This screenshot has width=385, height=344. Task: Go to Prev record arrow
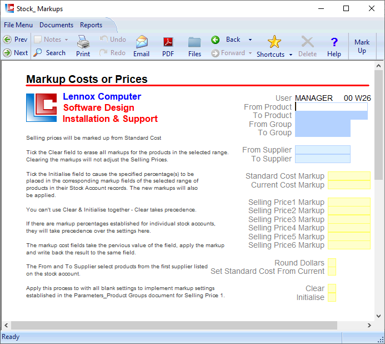coord(7,40)
